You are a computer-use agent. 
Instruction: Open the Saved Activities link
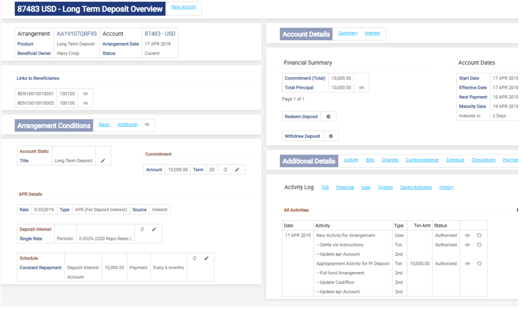pyautogui.click(x=416, y=188)
